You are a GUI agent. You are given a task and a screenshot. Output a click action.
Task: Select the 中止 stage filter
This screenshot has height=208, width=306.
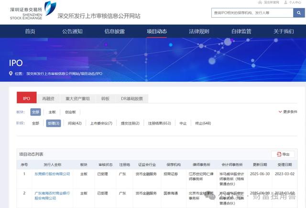click(183, 124)
